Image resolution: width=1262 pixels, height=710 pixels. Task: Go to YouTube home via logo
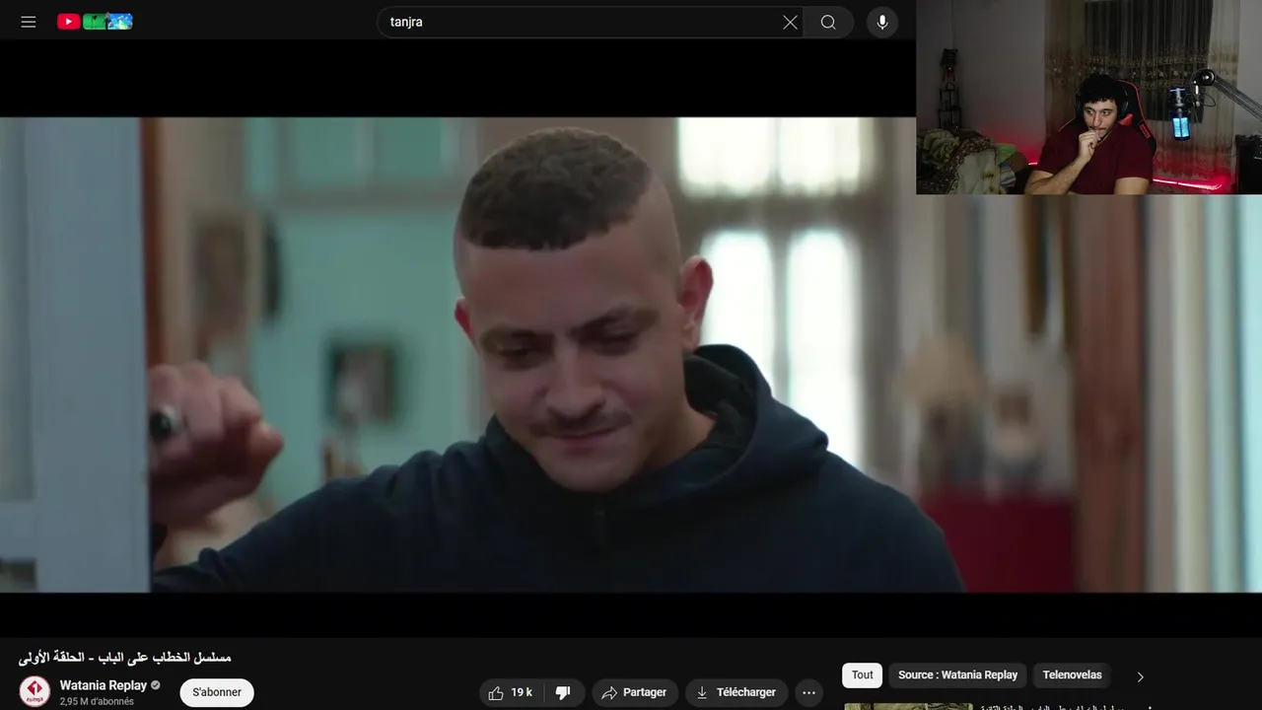(95, 22)
